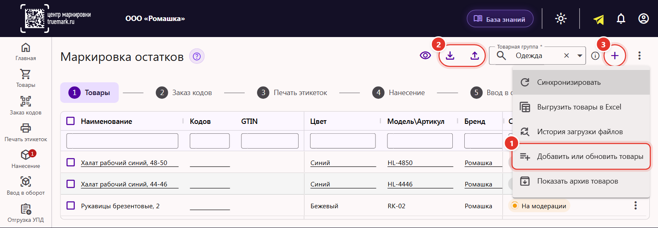Open the База знаний button
Image resolution: width=658 pixels, height=228 pixels.
pyautogui.click(x=500, y=19)
